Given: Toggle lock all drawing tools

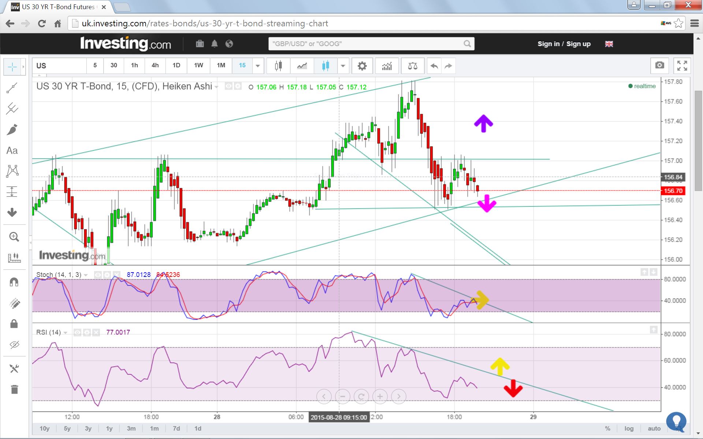Looking at the screenshot, I should [14, 324].
